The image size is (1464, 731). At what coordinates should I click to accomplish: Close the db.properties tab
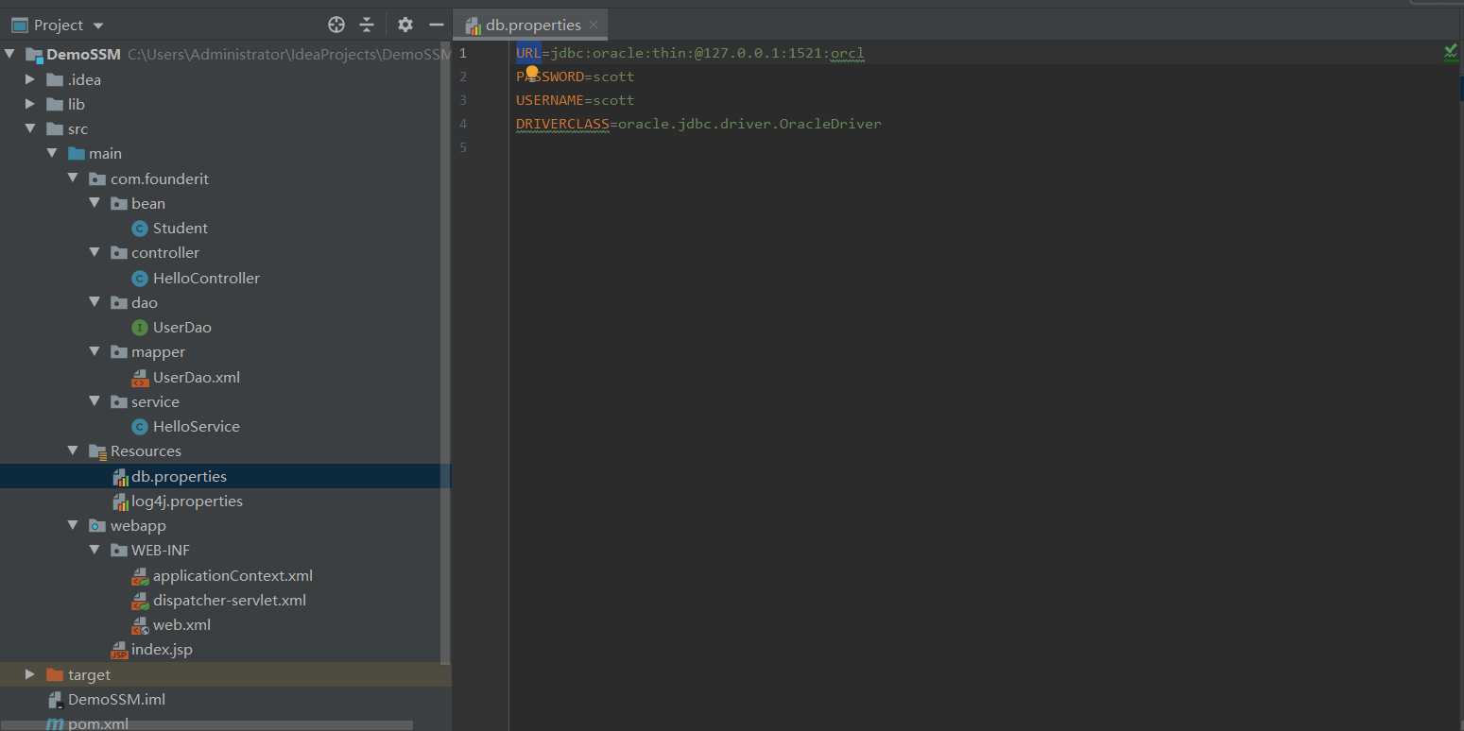pyautogui.click(x=593, y=25)
